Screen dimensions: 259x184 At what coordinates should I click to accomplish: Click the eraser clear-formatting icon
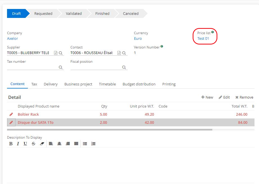coord(42,144)
